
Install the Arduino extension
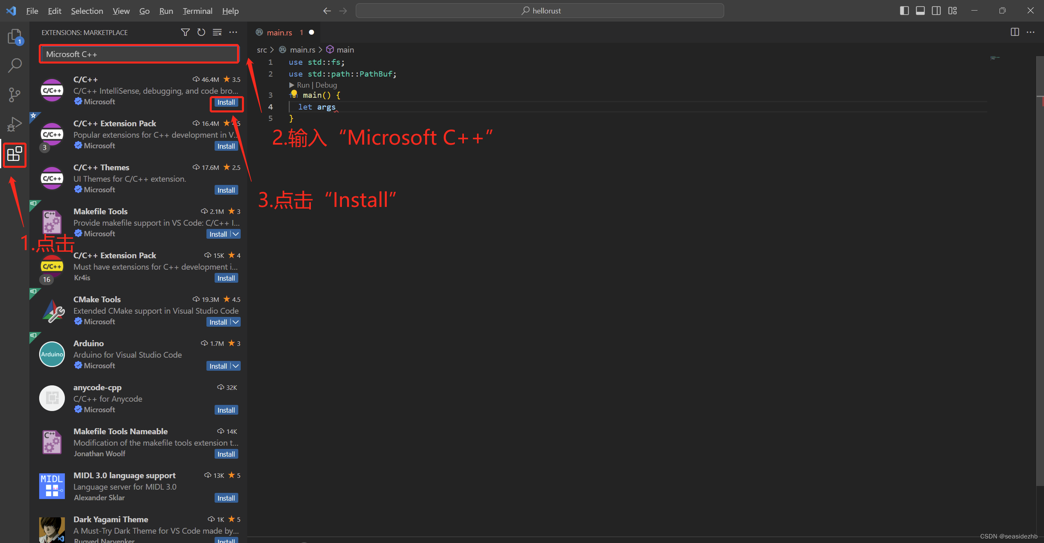(218, 366)
